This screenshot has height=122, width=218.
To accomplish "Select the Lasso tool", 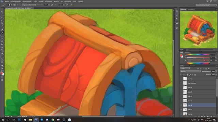I will coord(2,18).
